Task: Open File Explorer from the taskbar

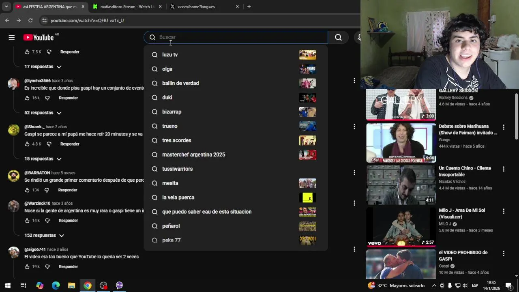Action: click(x=72, y=286)
